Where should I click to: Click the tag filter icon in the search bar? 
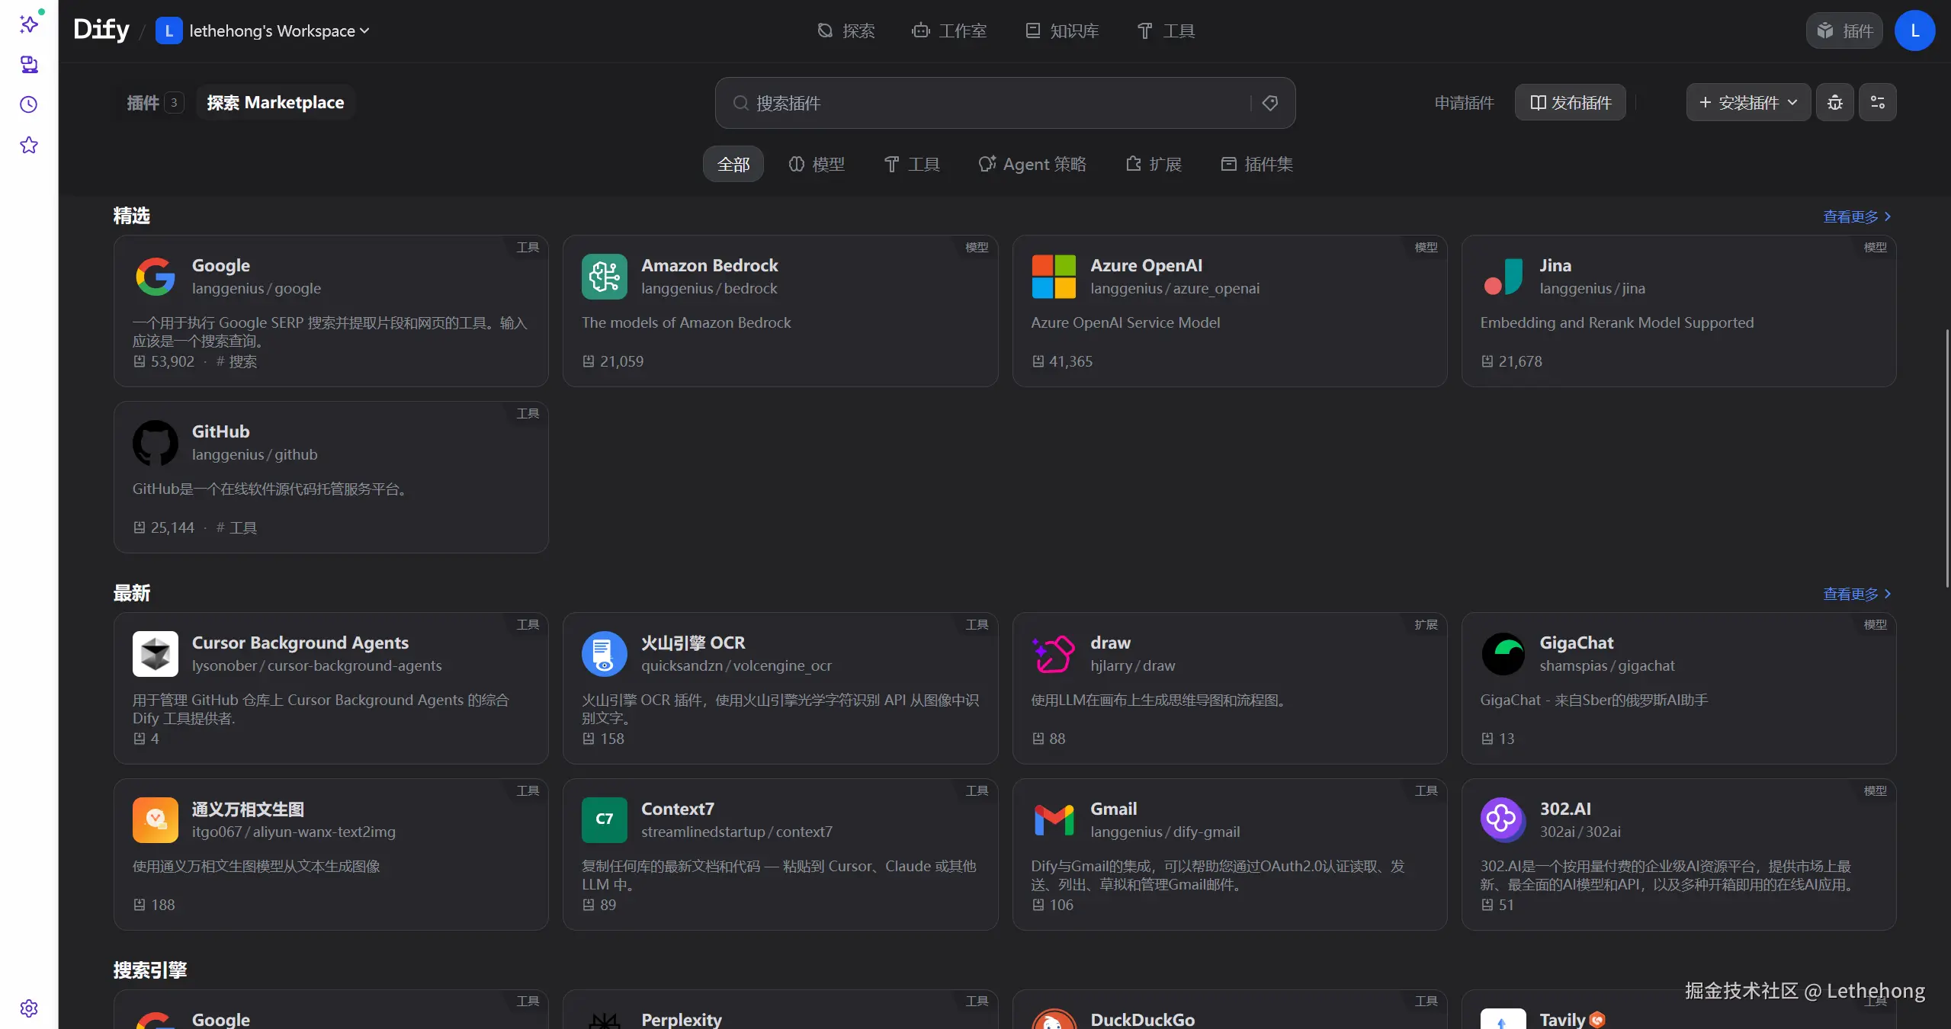click(1270, 103)
